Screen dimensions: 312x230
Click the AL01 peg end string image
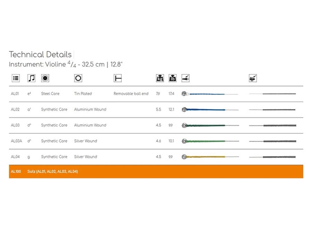coord(273,94)
